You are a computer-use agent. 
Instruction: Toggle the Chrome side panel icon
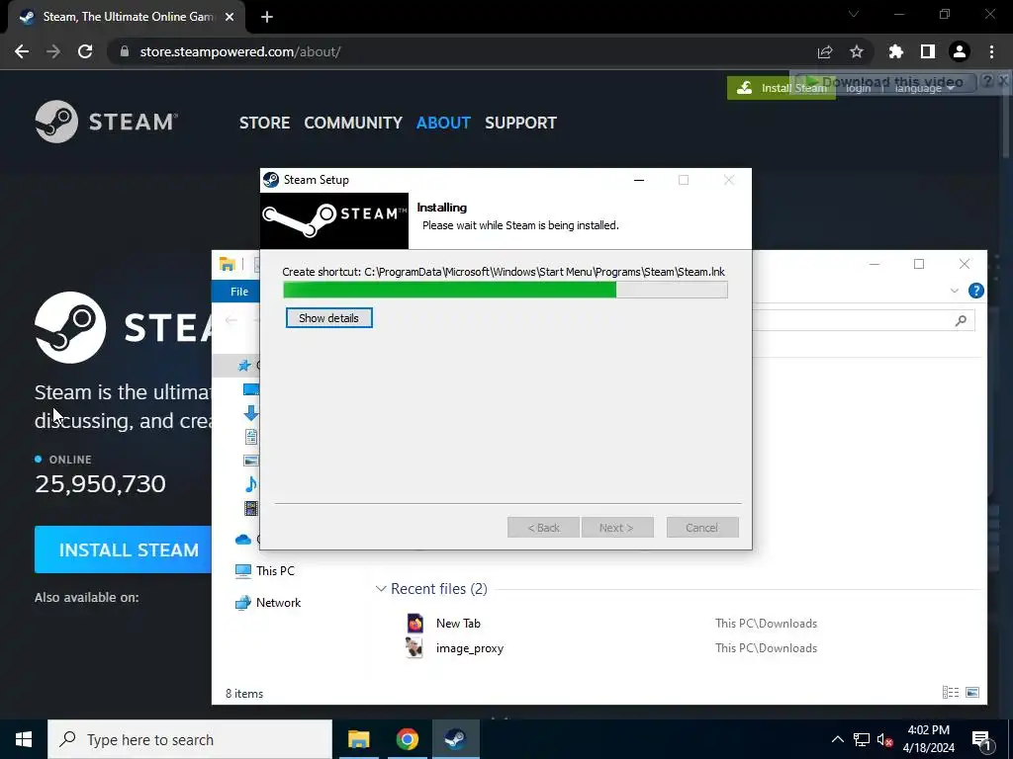point(928,51)
